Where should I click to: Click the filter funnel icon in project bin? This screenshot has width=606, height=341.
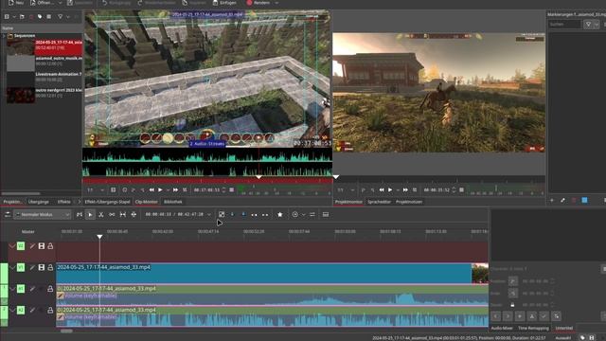(61, 17)
